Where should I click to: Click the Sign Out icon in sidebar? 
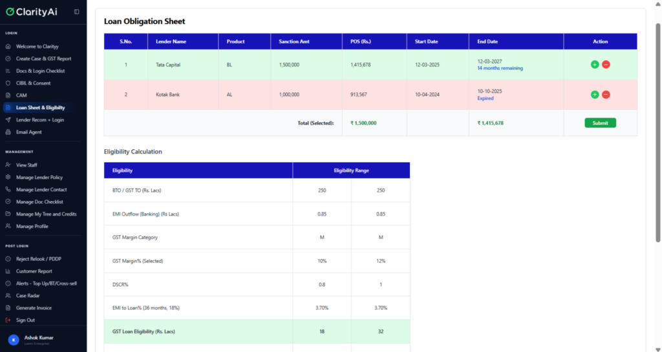click(8, 320)
